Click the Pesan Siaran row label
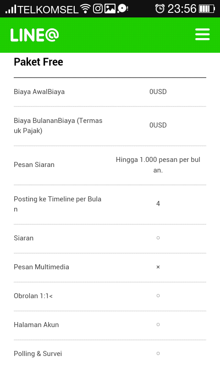Image resolution: width=220 pixels, height=367 pixels. point(34,165)
